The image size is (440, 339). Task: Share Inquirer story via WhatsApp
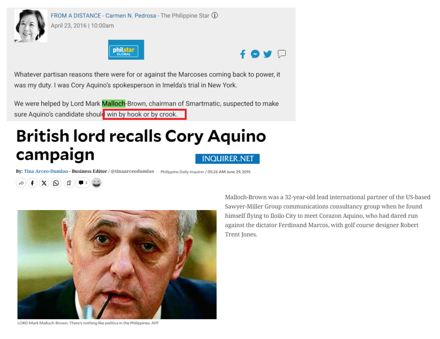coord(56,183)
